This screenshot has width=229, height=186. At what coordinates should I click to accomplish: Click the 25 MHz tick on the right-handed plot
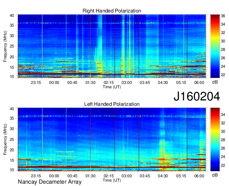coord(12,46)
